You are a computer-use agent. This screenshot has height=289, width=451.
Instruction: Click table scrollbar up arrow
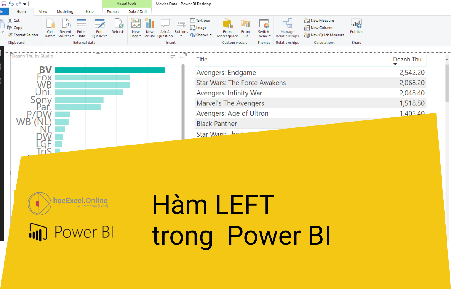click(447, 59)
